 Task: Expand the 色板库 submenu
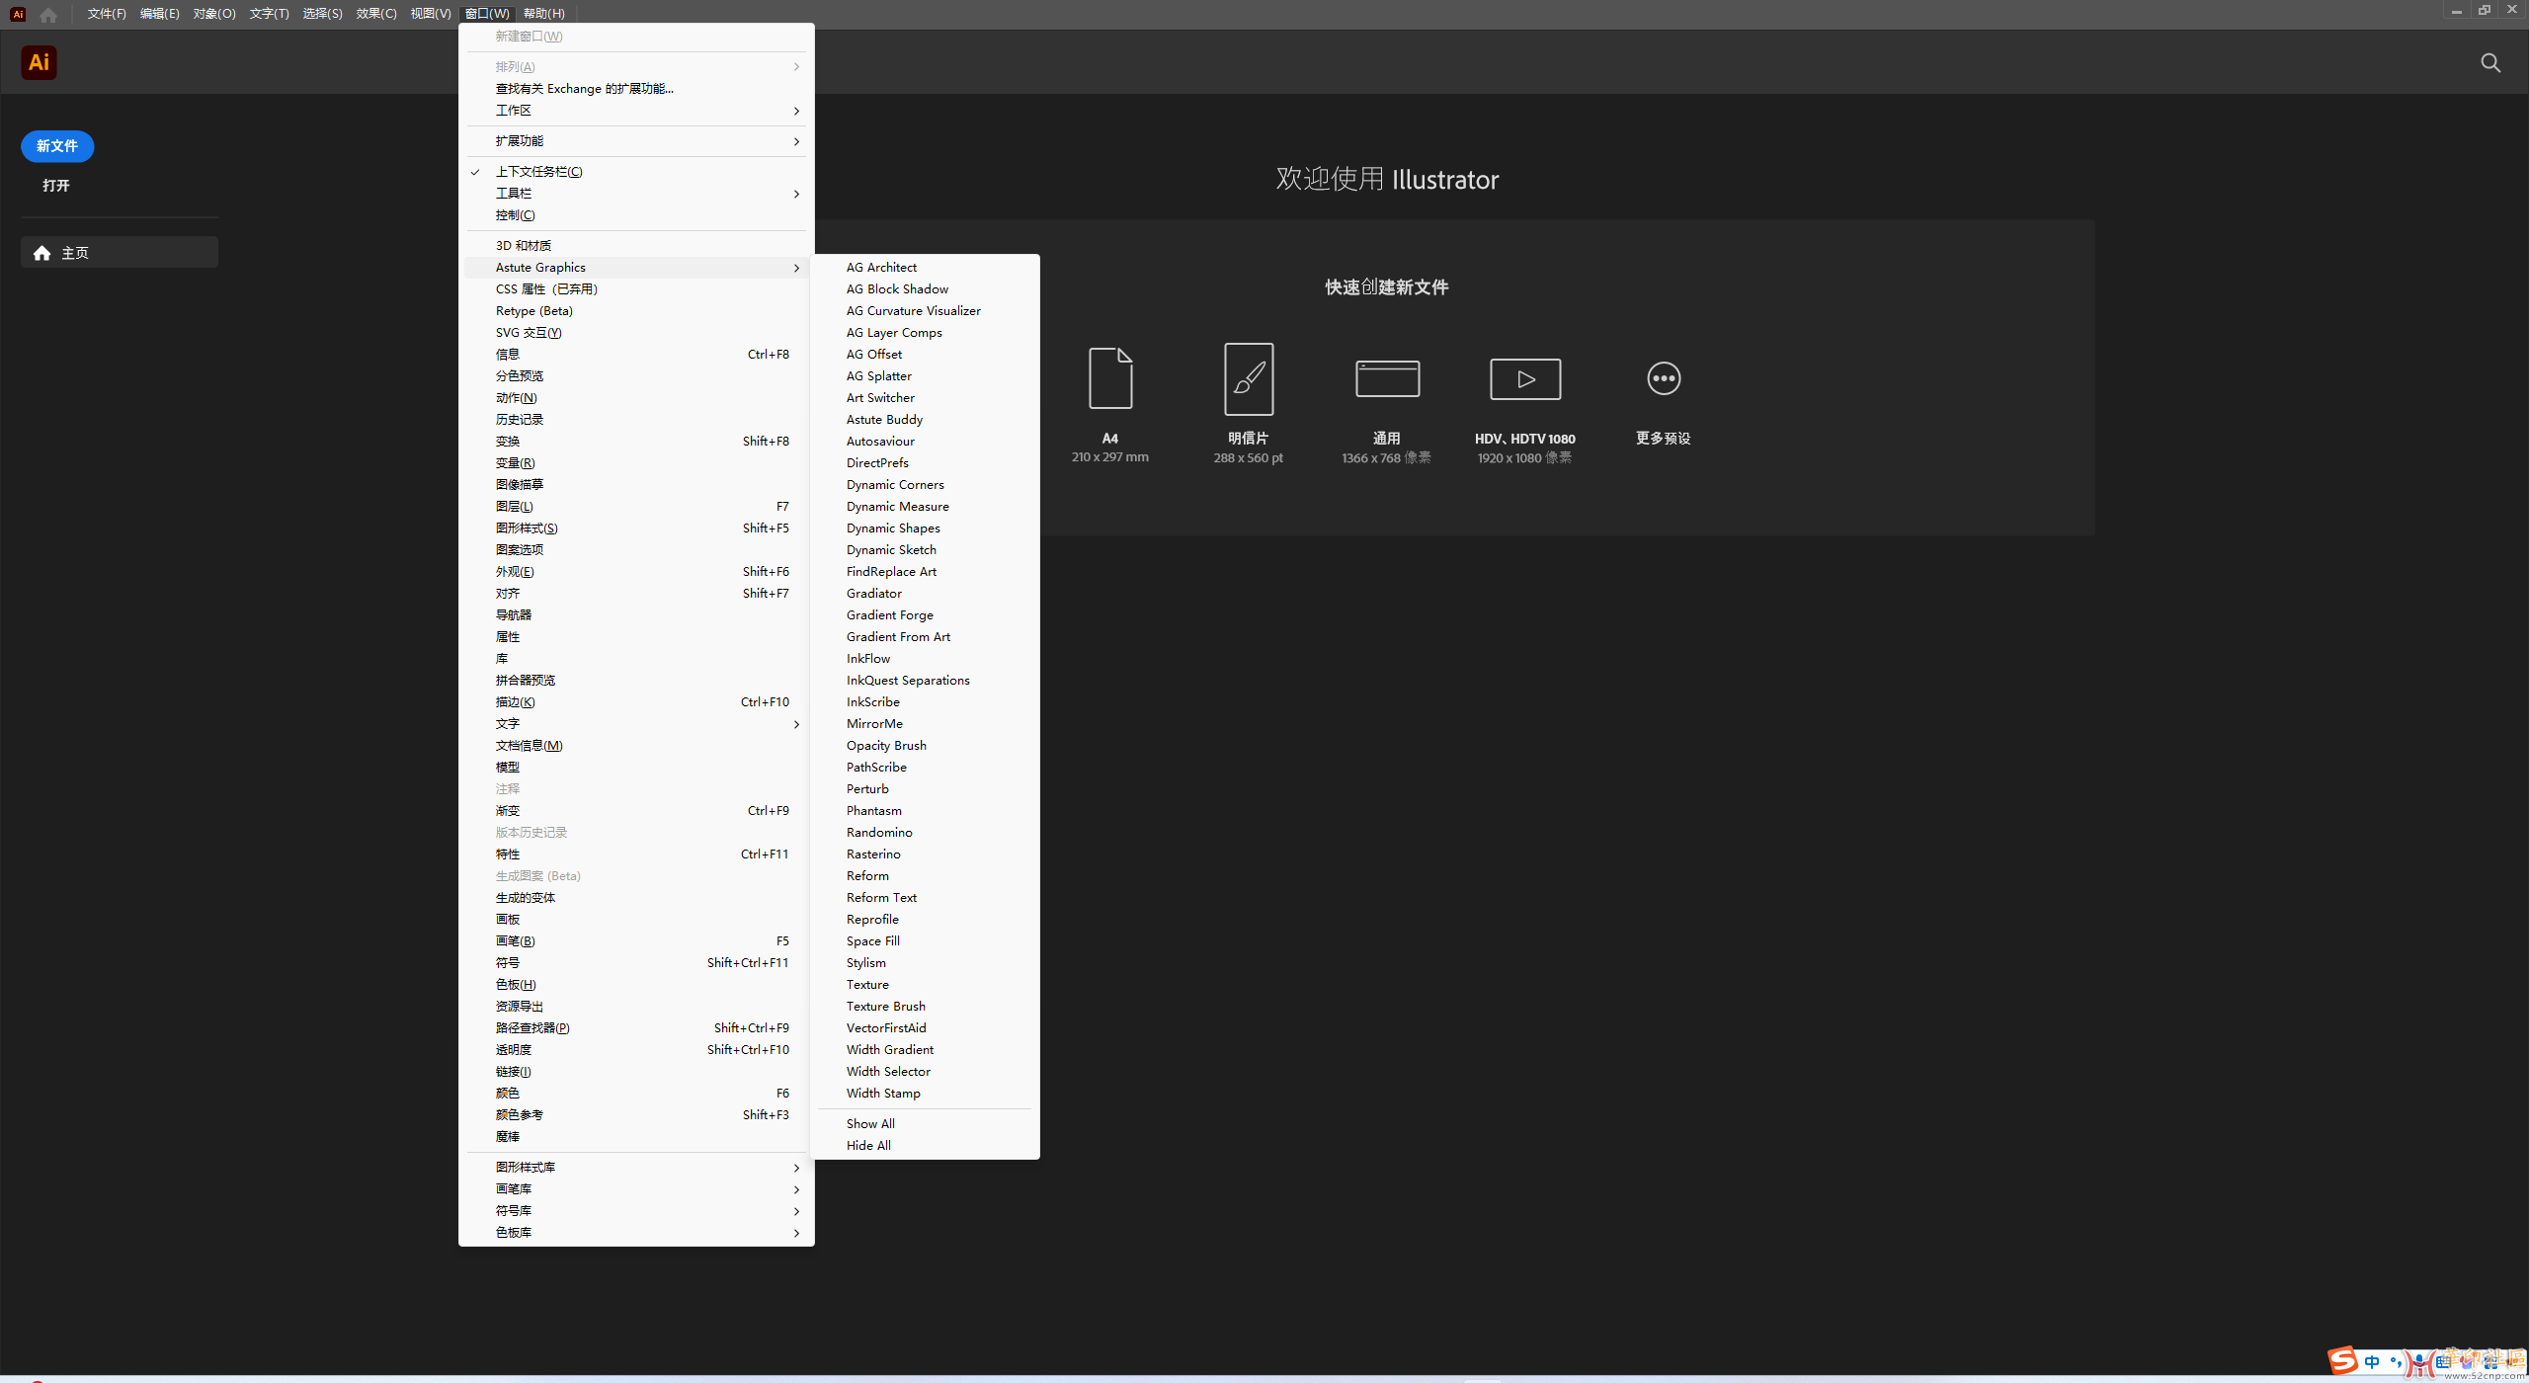[x=636, y=1233]
